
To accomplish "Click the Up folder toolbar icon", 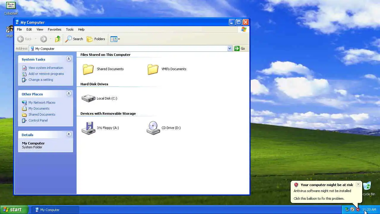I will (x=58, y=39).
